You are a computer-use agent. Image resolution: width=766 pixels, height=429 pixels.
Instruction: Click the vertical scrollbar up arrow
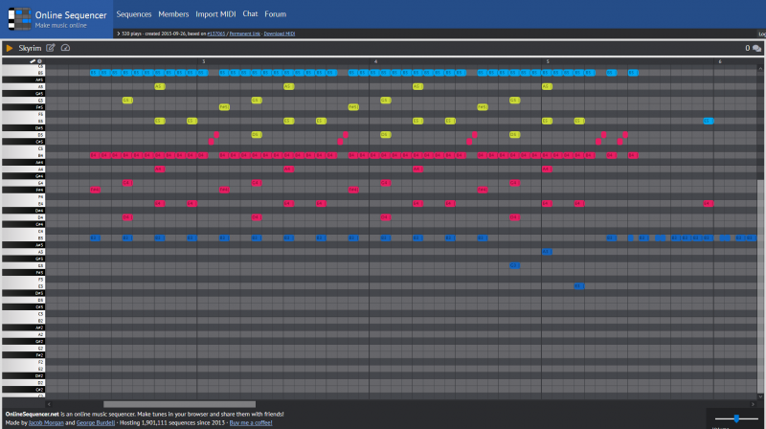[760, 68]
